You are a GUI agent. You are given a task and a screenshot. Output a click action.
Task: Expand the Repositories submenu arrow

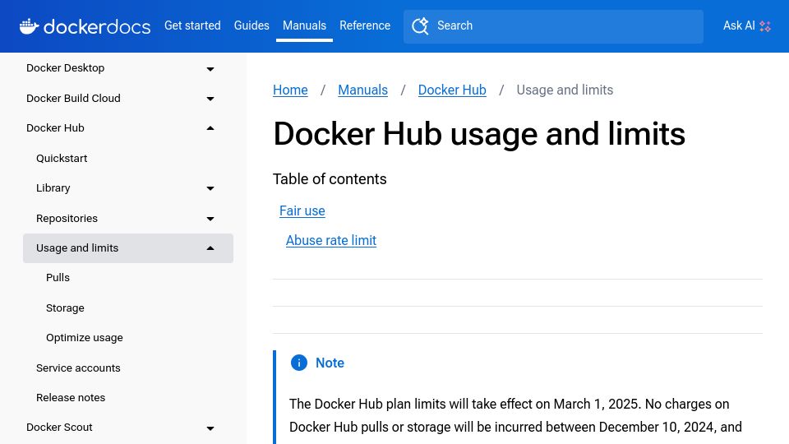pyautogui.click(x=210, y=219)
